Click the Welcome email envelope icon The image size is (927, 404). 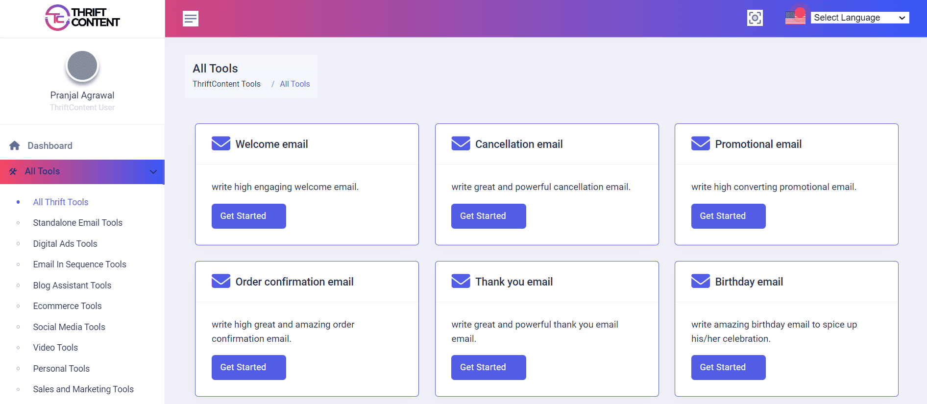click(220, 143)
